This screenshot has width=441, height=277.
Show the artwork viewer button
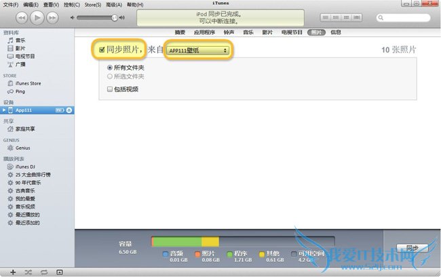59,272
